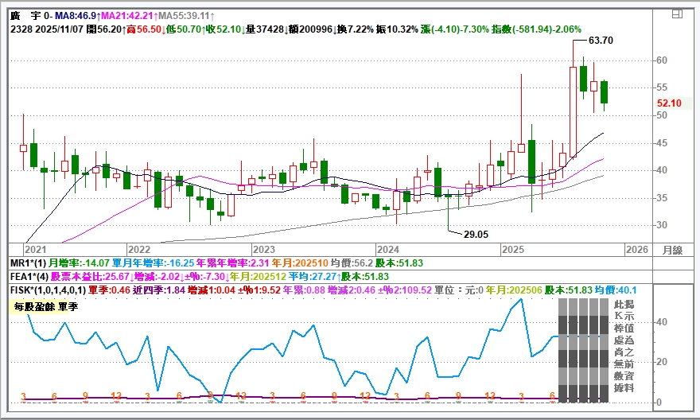Click the current price tag 52.10
The height and width of the screenshot is (420, 700).
pos(669,103)
